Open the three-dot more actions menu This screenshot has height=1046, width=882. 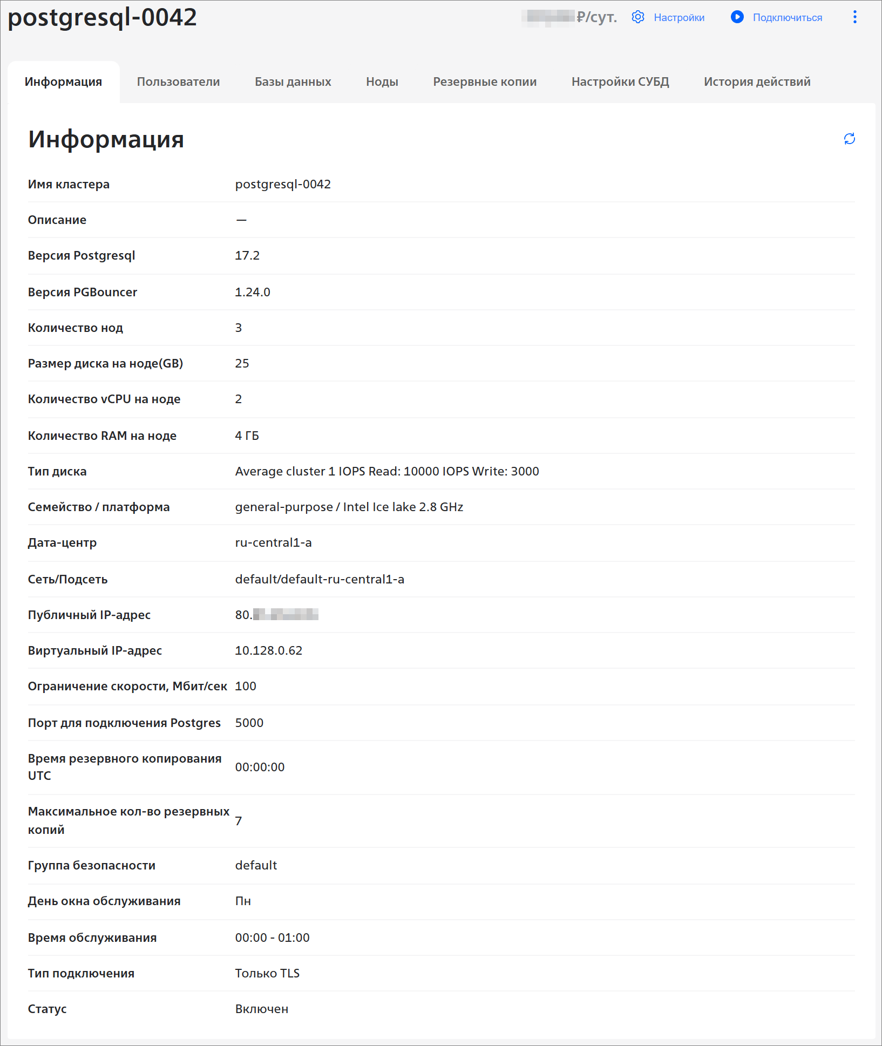[x=854, y=17]
